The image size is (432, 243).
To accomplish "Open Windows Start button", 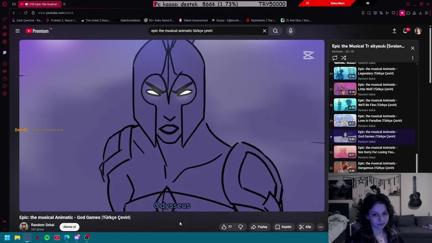I will pyautogui.click(x=7, y=238).
